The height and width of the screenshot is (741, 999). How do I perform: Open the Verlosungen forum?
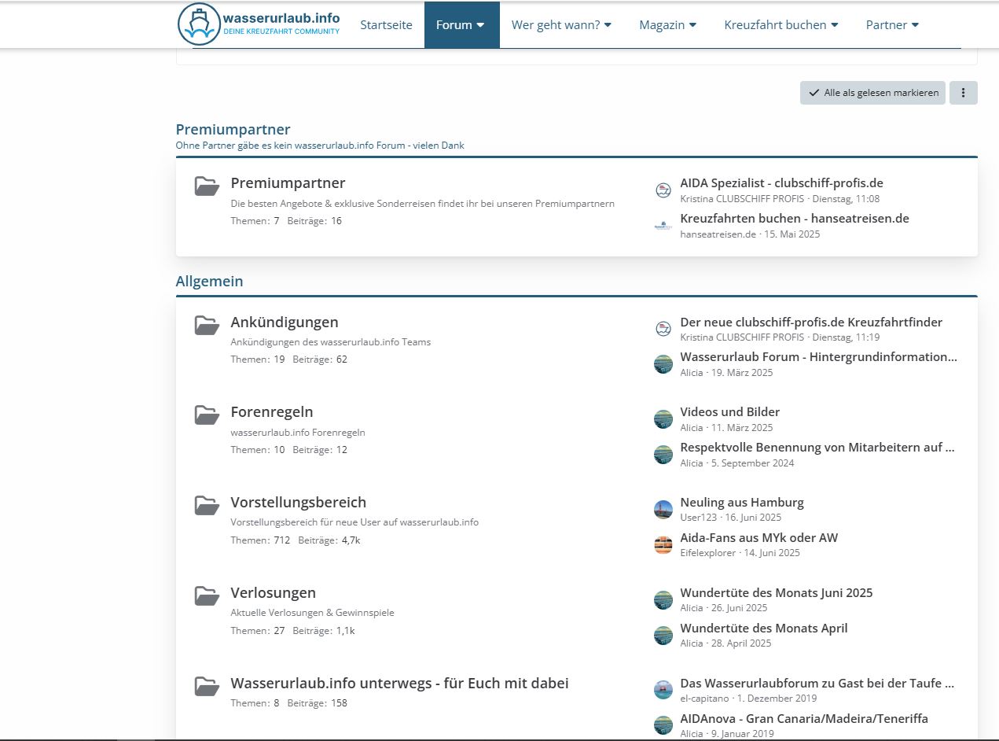point(274,592)
